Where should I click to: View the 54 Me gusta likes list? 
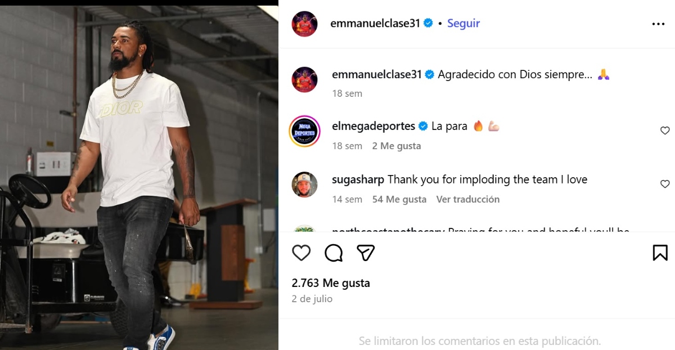pos(399,199)
